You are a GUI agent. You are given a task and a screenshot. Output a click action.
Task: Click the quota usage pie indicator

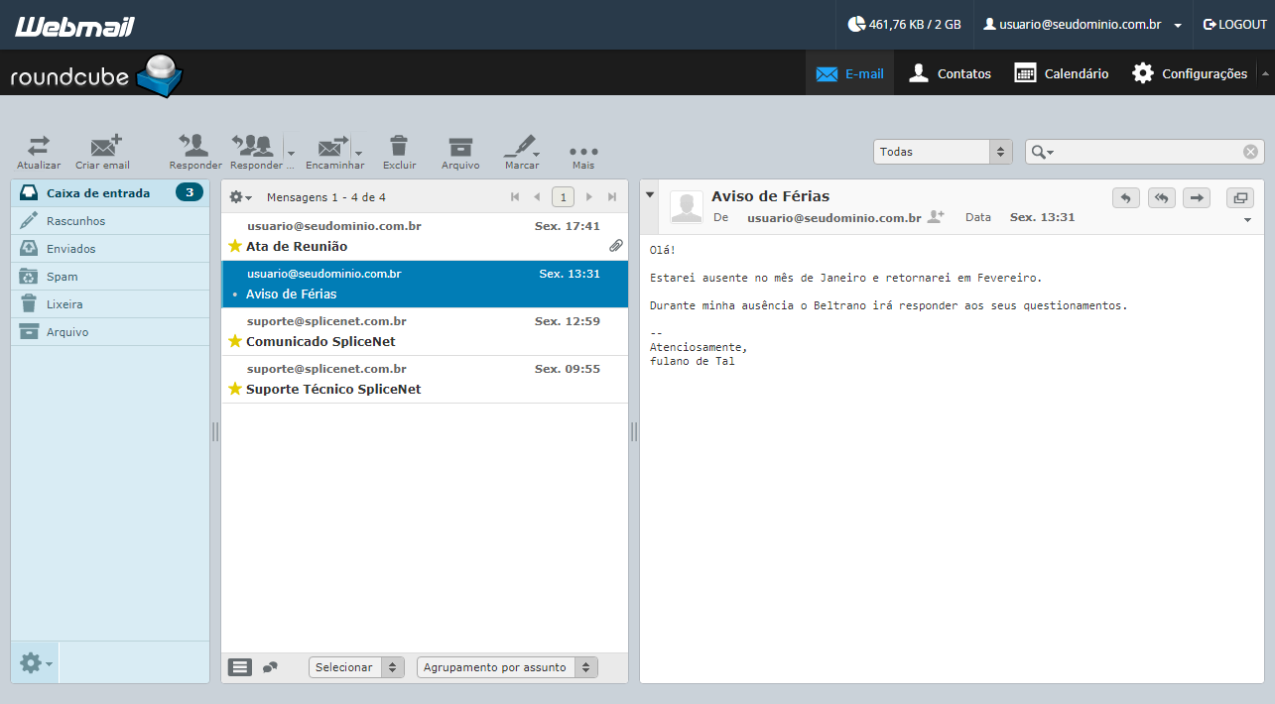(856, 25)
